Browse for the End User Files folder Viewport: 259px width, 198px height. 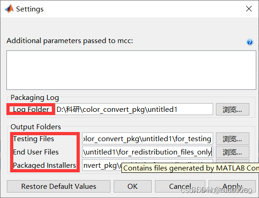pos(232,152)
